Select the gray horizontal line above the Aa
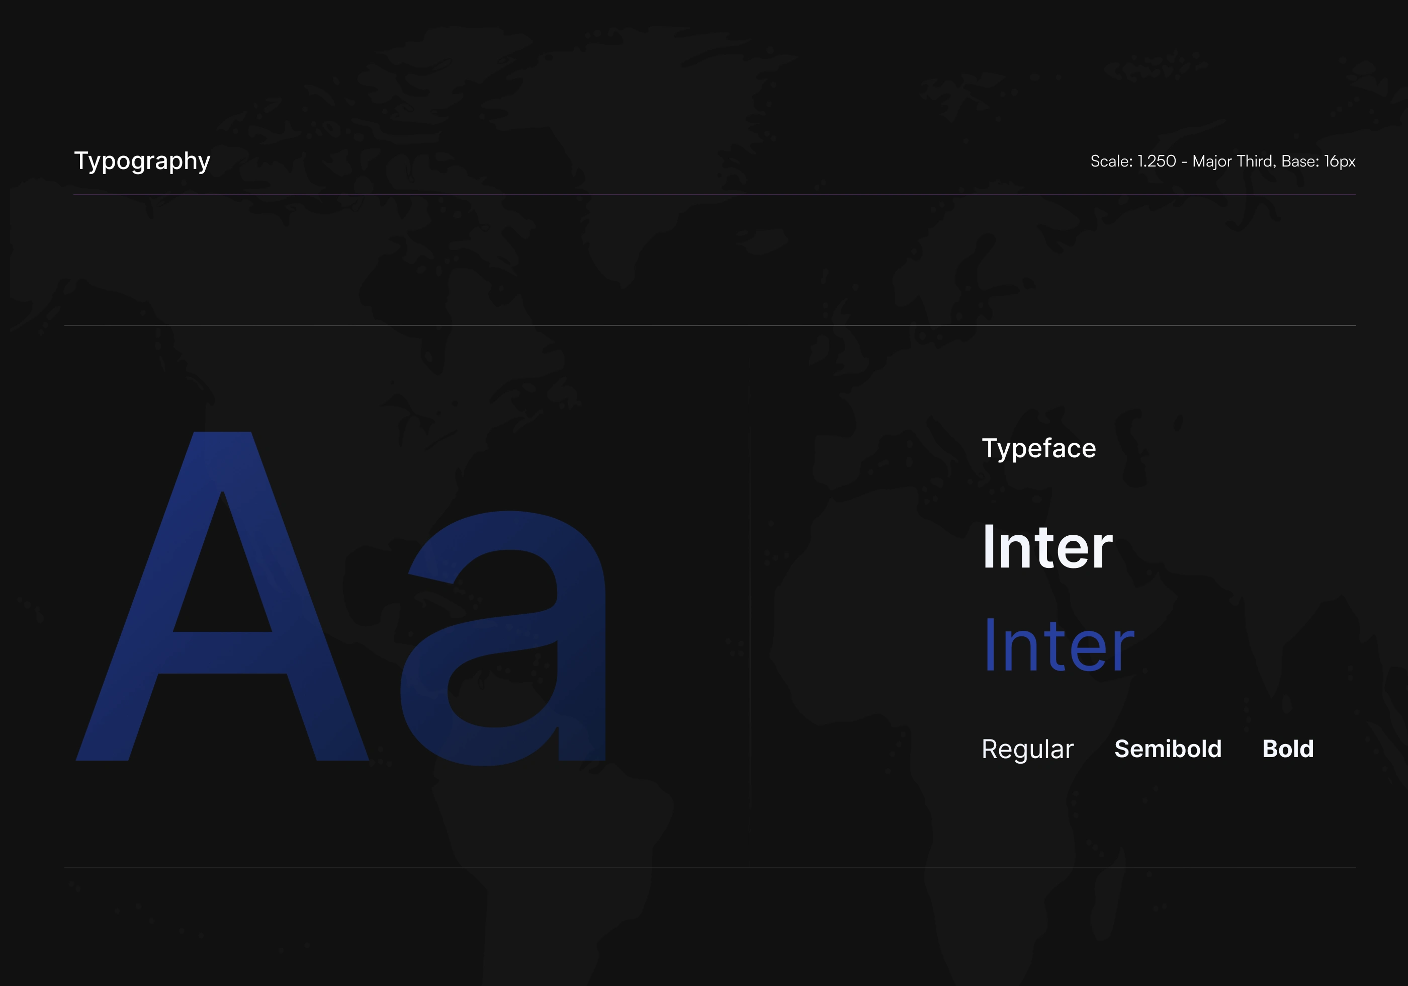Image resolution: width=1408 pixels, height=986 pixels. [x=710, y=326]
